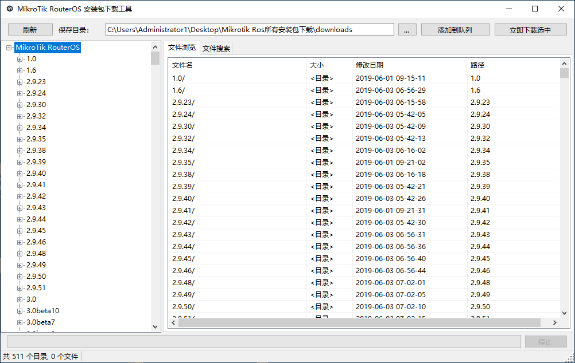Select 2.9.40 in the tree
The height and width of the screenshot is (363, 575).
click(x=36, y=173)
